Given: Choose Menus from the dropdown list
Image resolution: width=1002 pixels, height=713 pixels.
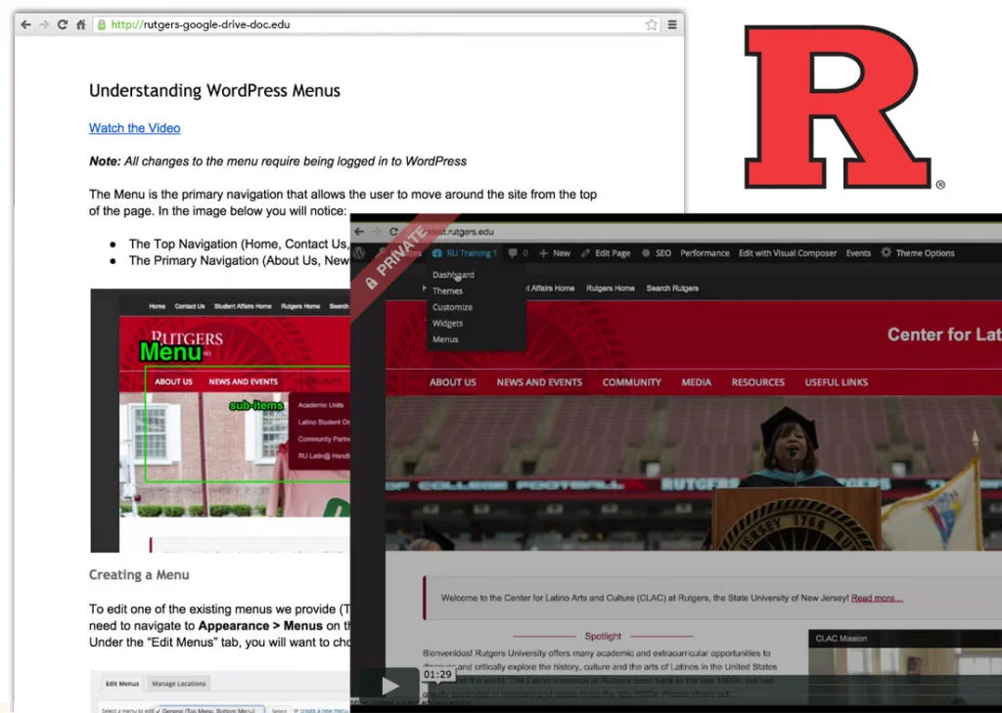Looking at the screenshot, I should click(x=445, y=339).
